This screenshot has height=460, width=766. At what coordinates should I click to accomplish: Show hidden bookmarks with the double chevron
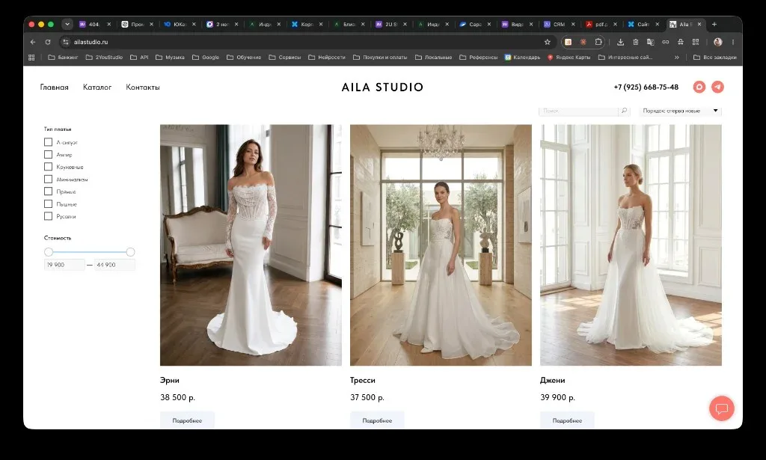pyautogui.click(x=676, y=57)
